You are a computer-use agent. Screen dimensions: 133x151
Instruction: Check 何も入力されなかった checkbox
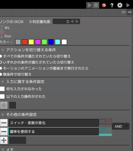click(x=2, y=89)
